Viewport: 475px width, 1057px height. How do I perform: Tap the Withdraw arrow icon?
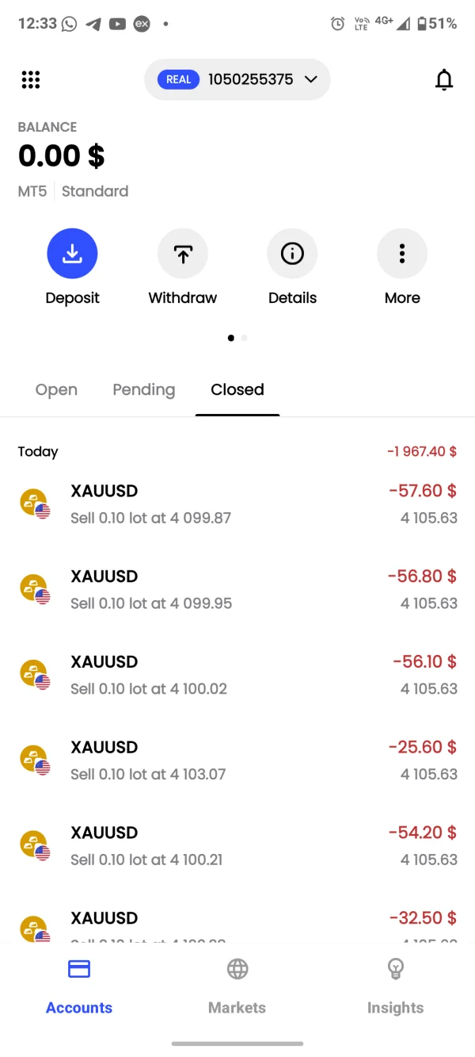tap(182, 254)
